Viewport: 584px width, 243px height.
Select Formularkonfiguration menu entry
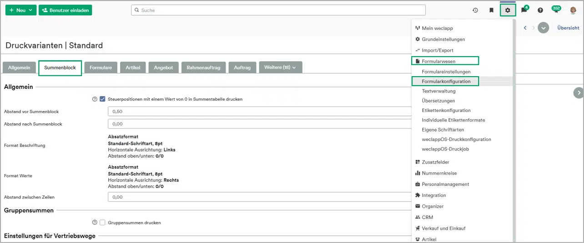(446, 82)
